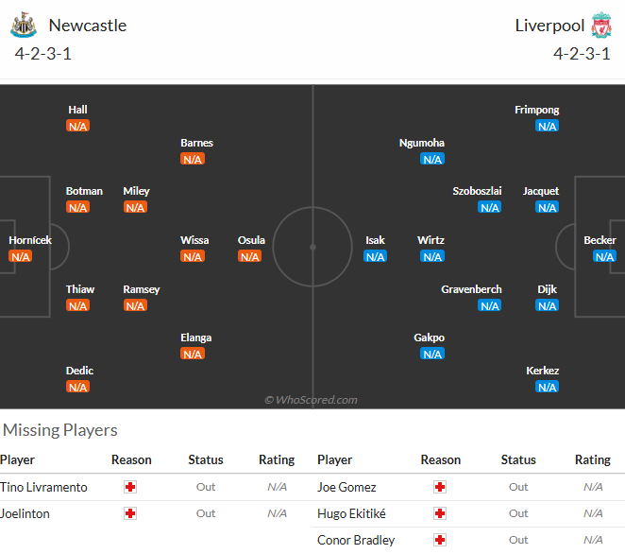Click Isak's blue N/A rating badge
The width and height of the screenshot is (625, 554).
pos(375,256)
